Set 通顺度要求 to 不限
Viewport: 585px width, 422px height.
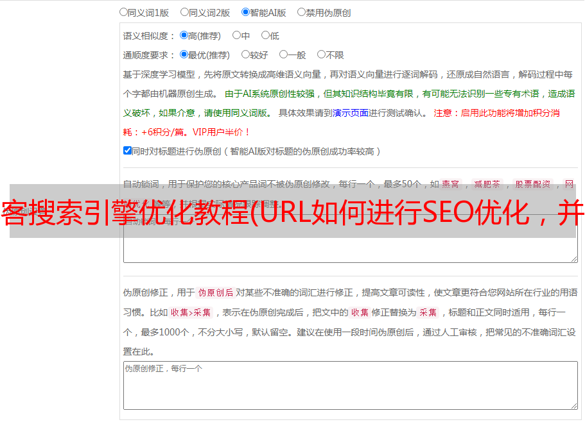click(321, 55)
